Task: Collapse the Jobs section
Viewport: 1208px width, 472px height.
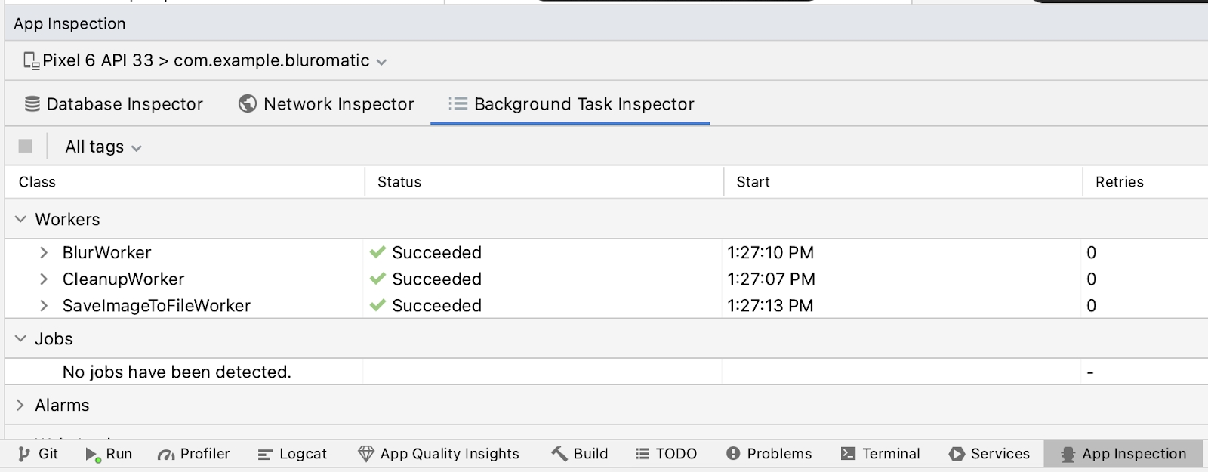Action: (20, 338)
